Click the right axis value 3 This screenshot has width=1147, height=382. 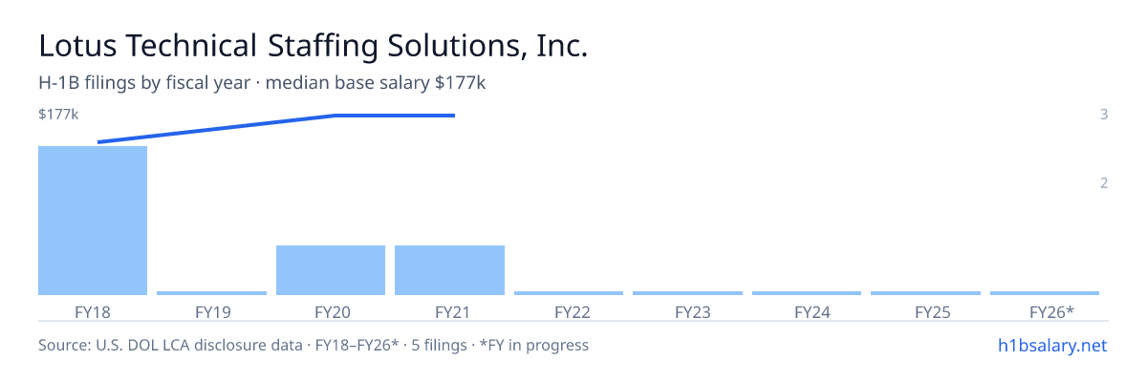tap(1104, 115)
